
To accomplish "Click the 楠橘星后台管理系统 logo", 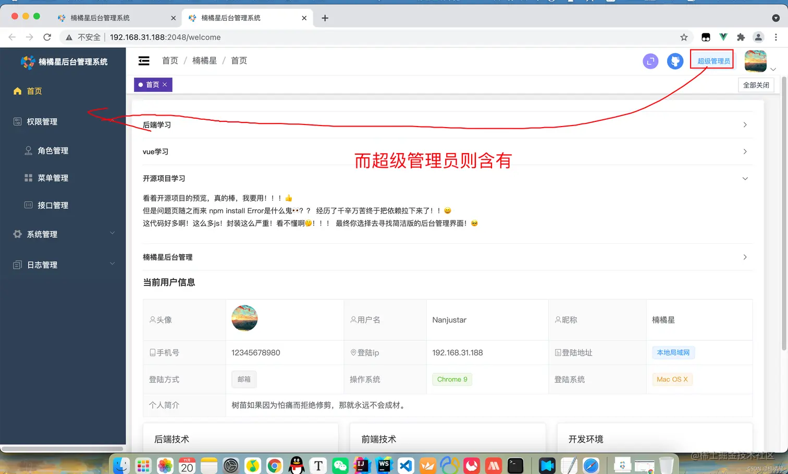I will click(62, 62).
